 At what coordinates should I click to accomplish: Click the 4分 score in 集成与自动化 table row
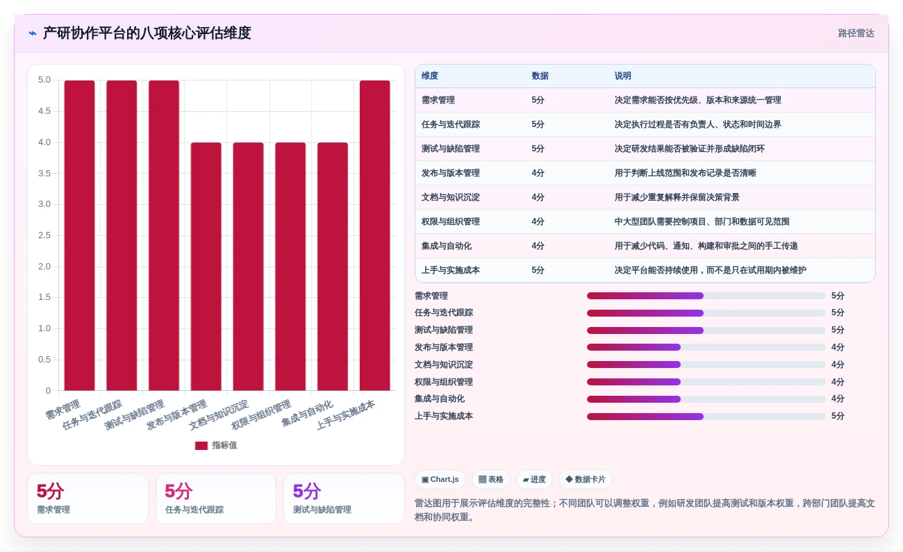[x=538, y=246]
